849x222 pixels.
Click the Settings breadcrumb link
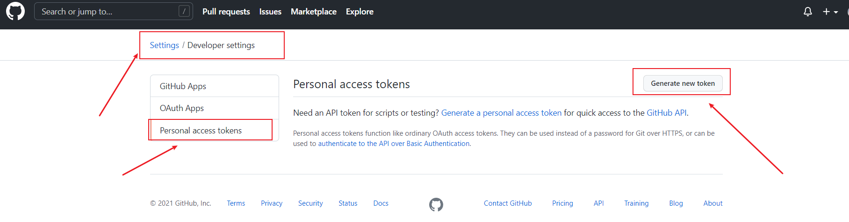coord(164,45)
